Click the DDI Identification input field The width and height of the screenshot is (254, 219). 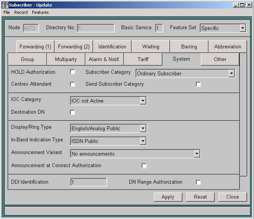point(89,182)
